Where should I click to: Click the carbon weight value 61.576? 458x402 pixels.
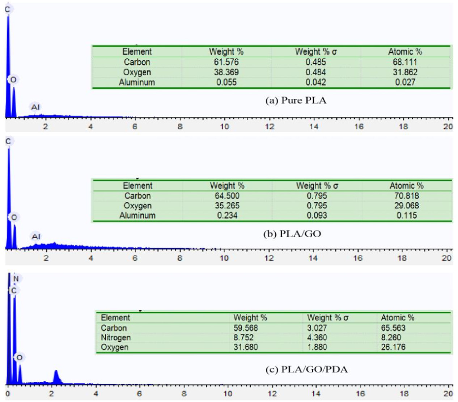click(226, 62)
